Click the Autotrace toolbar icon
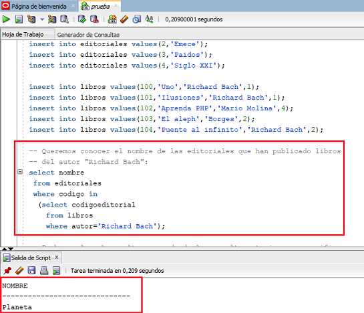Image resolution: width=364 pixels, height=313 pixels. (52, 19)
